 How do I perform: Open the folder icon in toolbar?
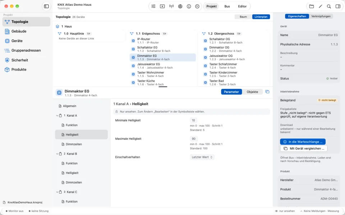coord(312,6)
